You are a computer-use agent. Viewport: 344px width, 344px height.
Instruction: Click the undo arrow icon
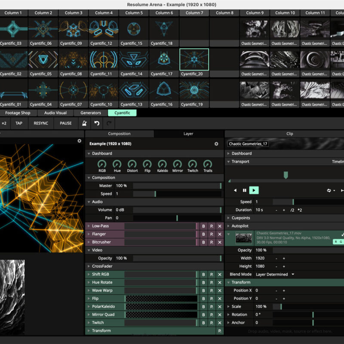pos(97,123)
